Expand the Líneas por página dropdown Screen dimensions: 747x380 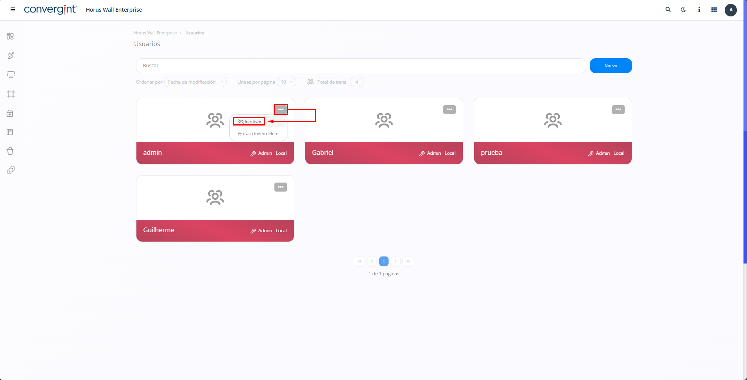tap(287, 82)
